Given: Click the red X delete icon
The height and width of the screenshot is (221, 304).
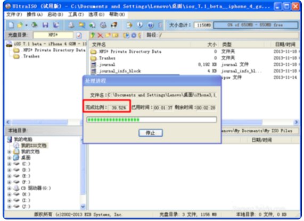Looking at the screenshot, I should 100,35.
